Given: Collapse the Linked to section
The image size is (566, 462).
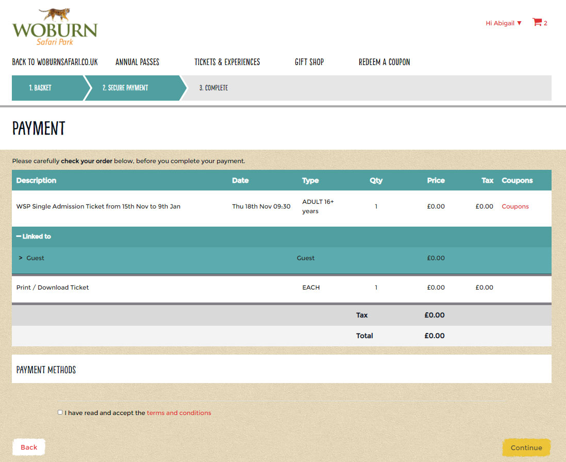Looking at the screenshot, I should click(x=34, y=236).
